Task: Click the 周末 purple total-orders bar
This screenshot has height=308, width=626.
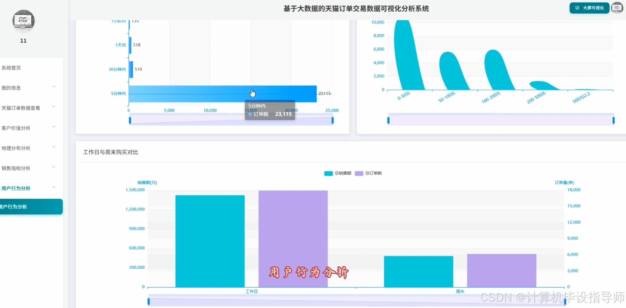Action: pos(501,270)
